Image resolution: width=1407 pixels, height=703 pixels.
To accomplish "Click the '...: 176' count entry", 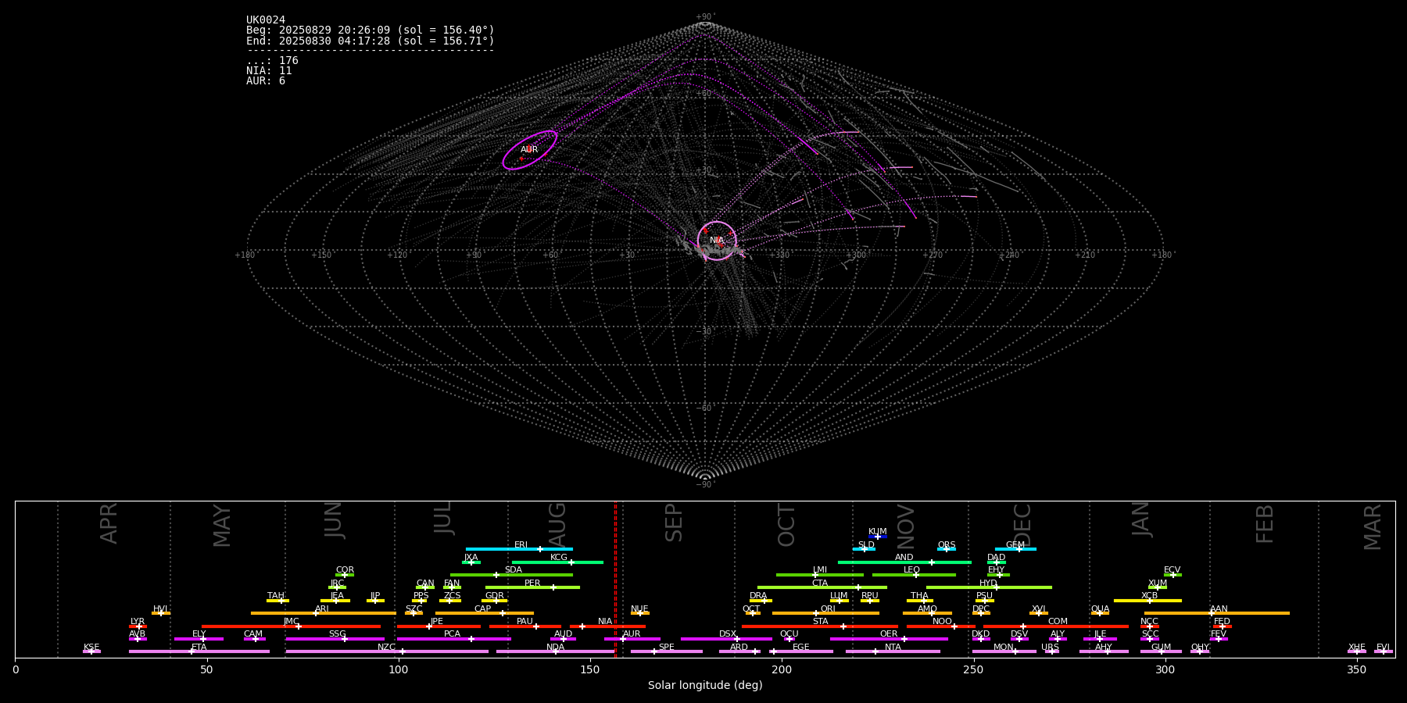I will [x=272, y=61].
